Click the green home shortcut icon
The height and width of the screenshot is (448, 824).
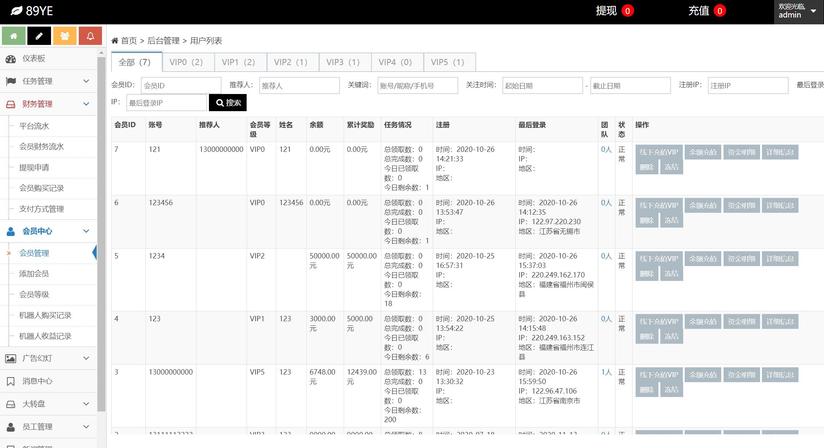click(x=14, y=36)
